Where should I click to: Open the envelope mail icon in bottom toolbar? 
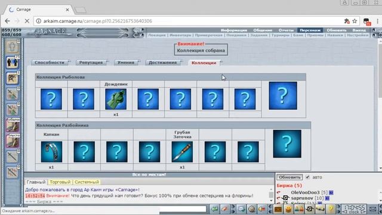click(x=241, y=209)
